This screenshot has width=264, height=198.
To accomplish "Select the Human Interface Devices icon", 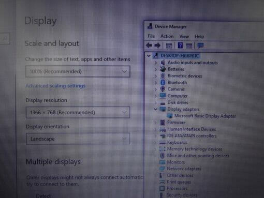I will coord(163,129).
